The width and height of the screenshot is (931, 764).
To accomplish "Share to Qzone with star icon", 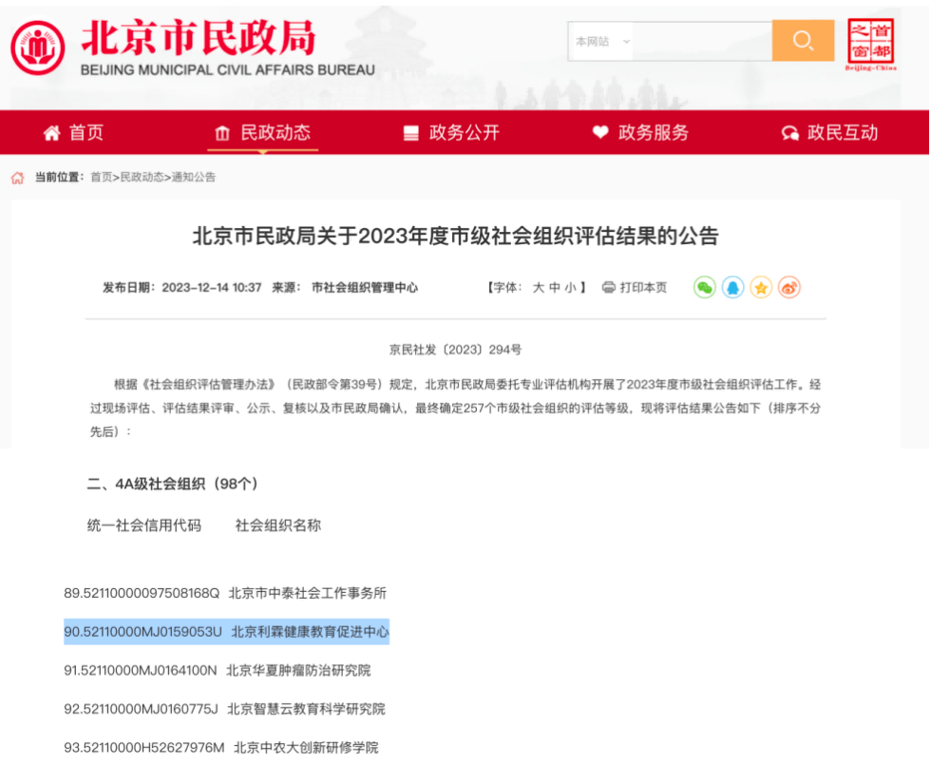I will (761, 287).
